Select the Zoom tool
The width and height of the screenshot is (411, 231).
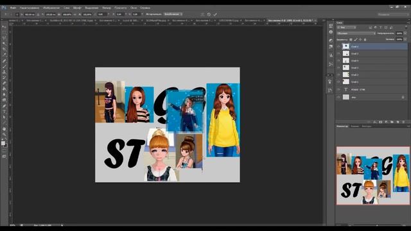4,134
